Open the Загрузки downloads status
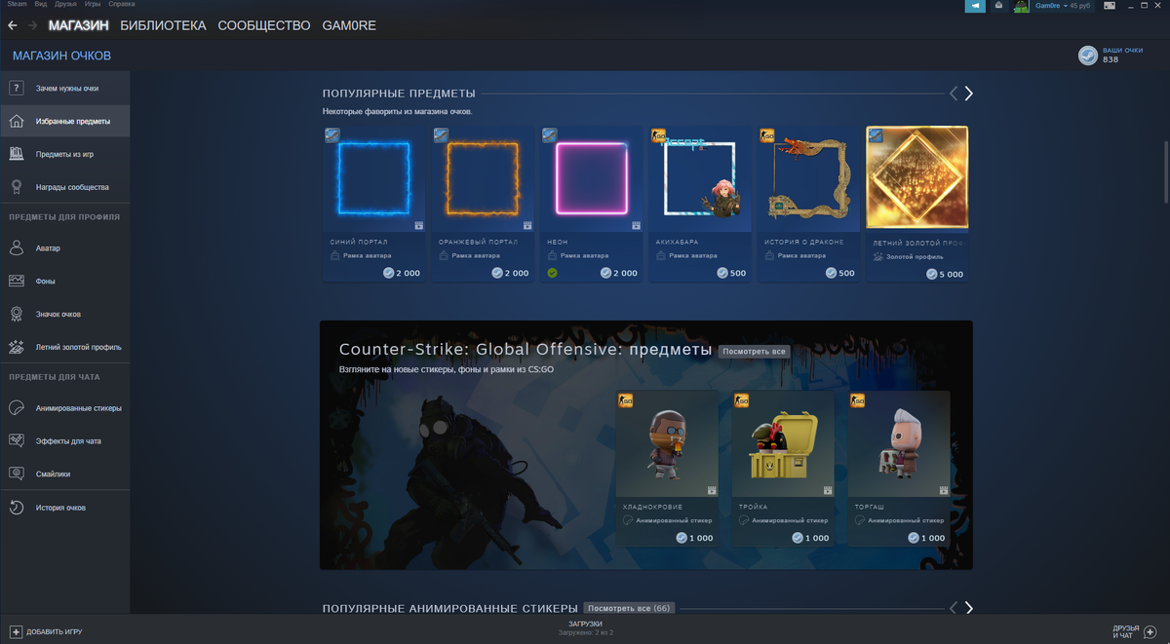 (x=585, y=627)
